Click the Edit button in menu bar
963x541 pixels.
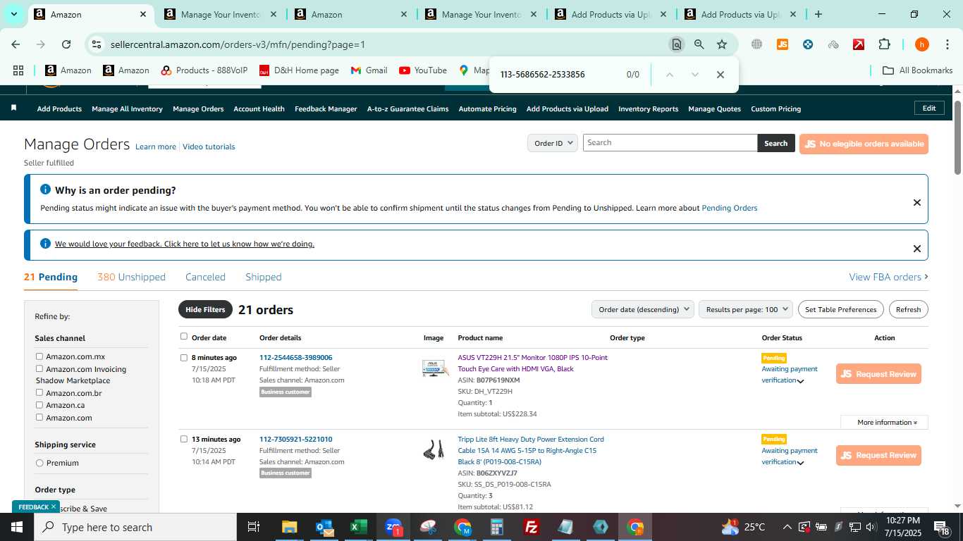point(929,108)
